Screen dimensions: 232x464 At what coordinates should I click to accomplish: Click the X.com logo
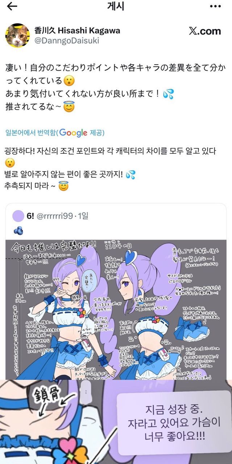(x=205, y=31)
